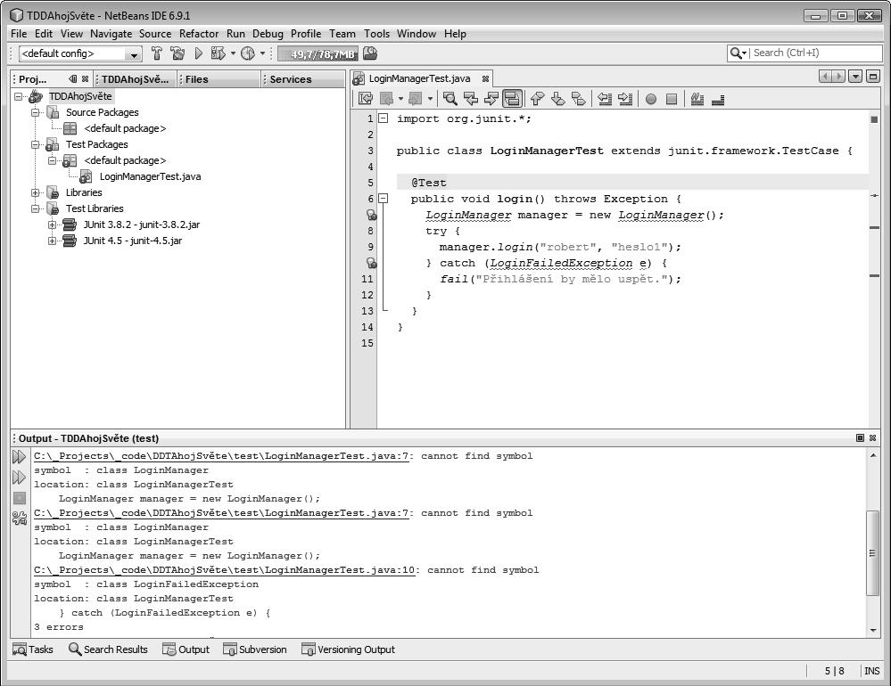The height and width of the screenshot is (686, 891).
Task: Open the Window menu
Action: click(417, 34)
